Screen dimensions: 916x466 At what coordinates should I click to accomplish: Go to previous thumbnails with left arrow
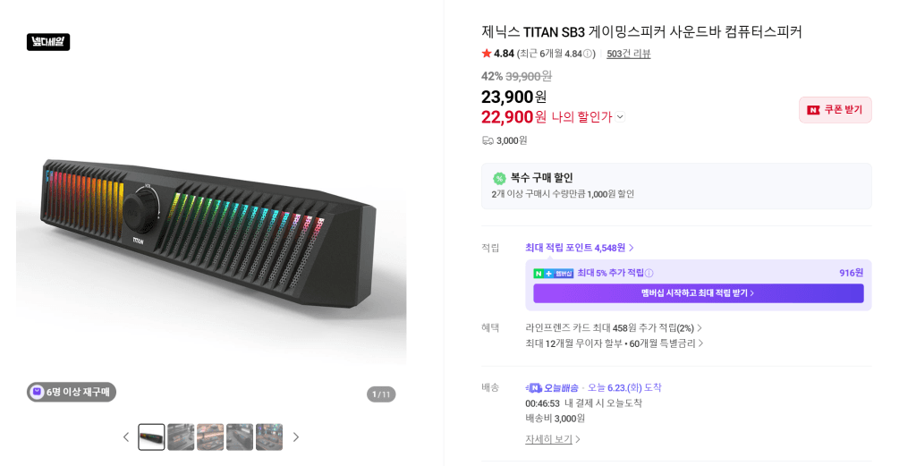click(x=125, y=436)
